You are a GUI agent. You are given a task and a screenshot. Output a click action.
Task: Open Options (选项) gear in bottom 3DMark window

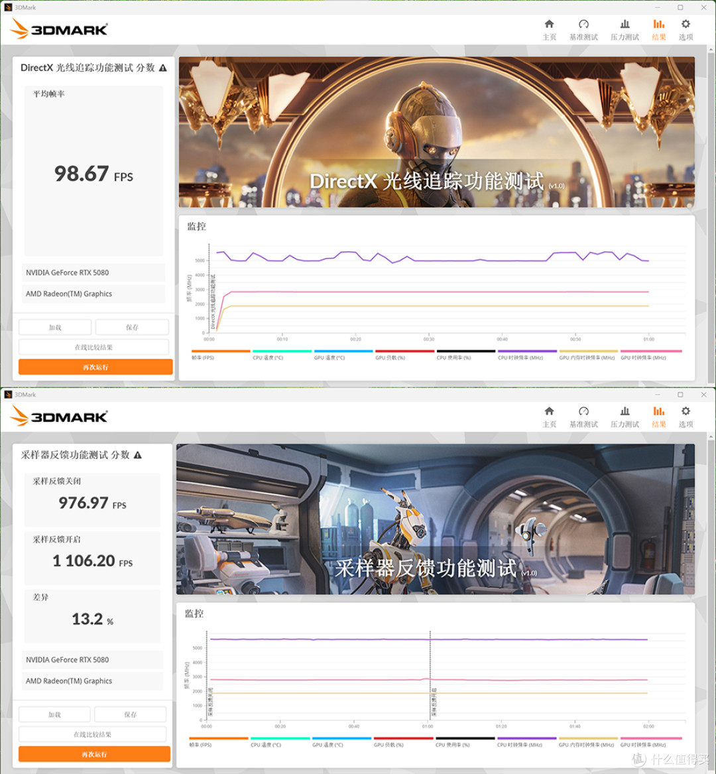click(686, 417)
